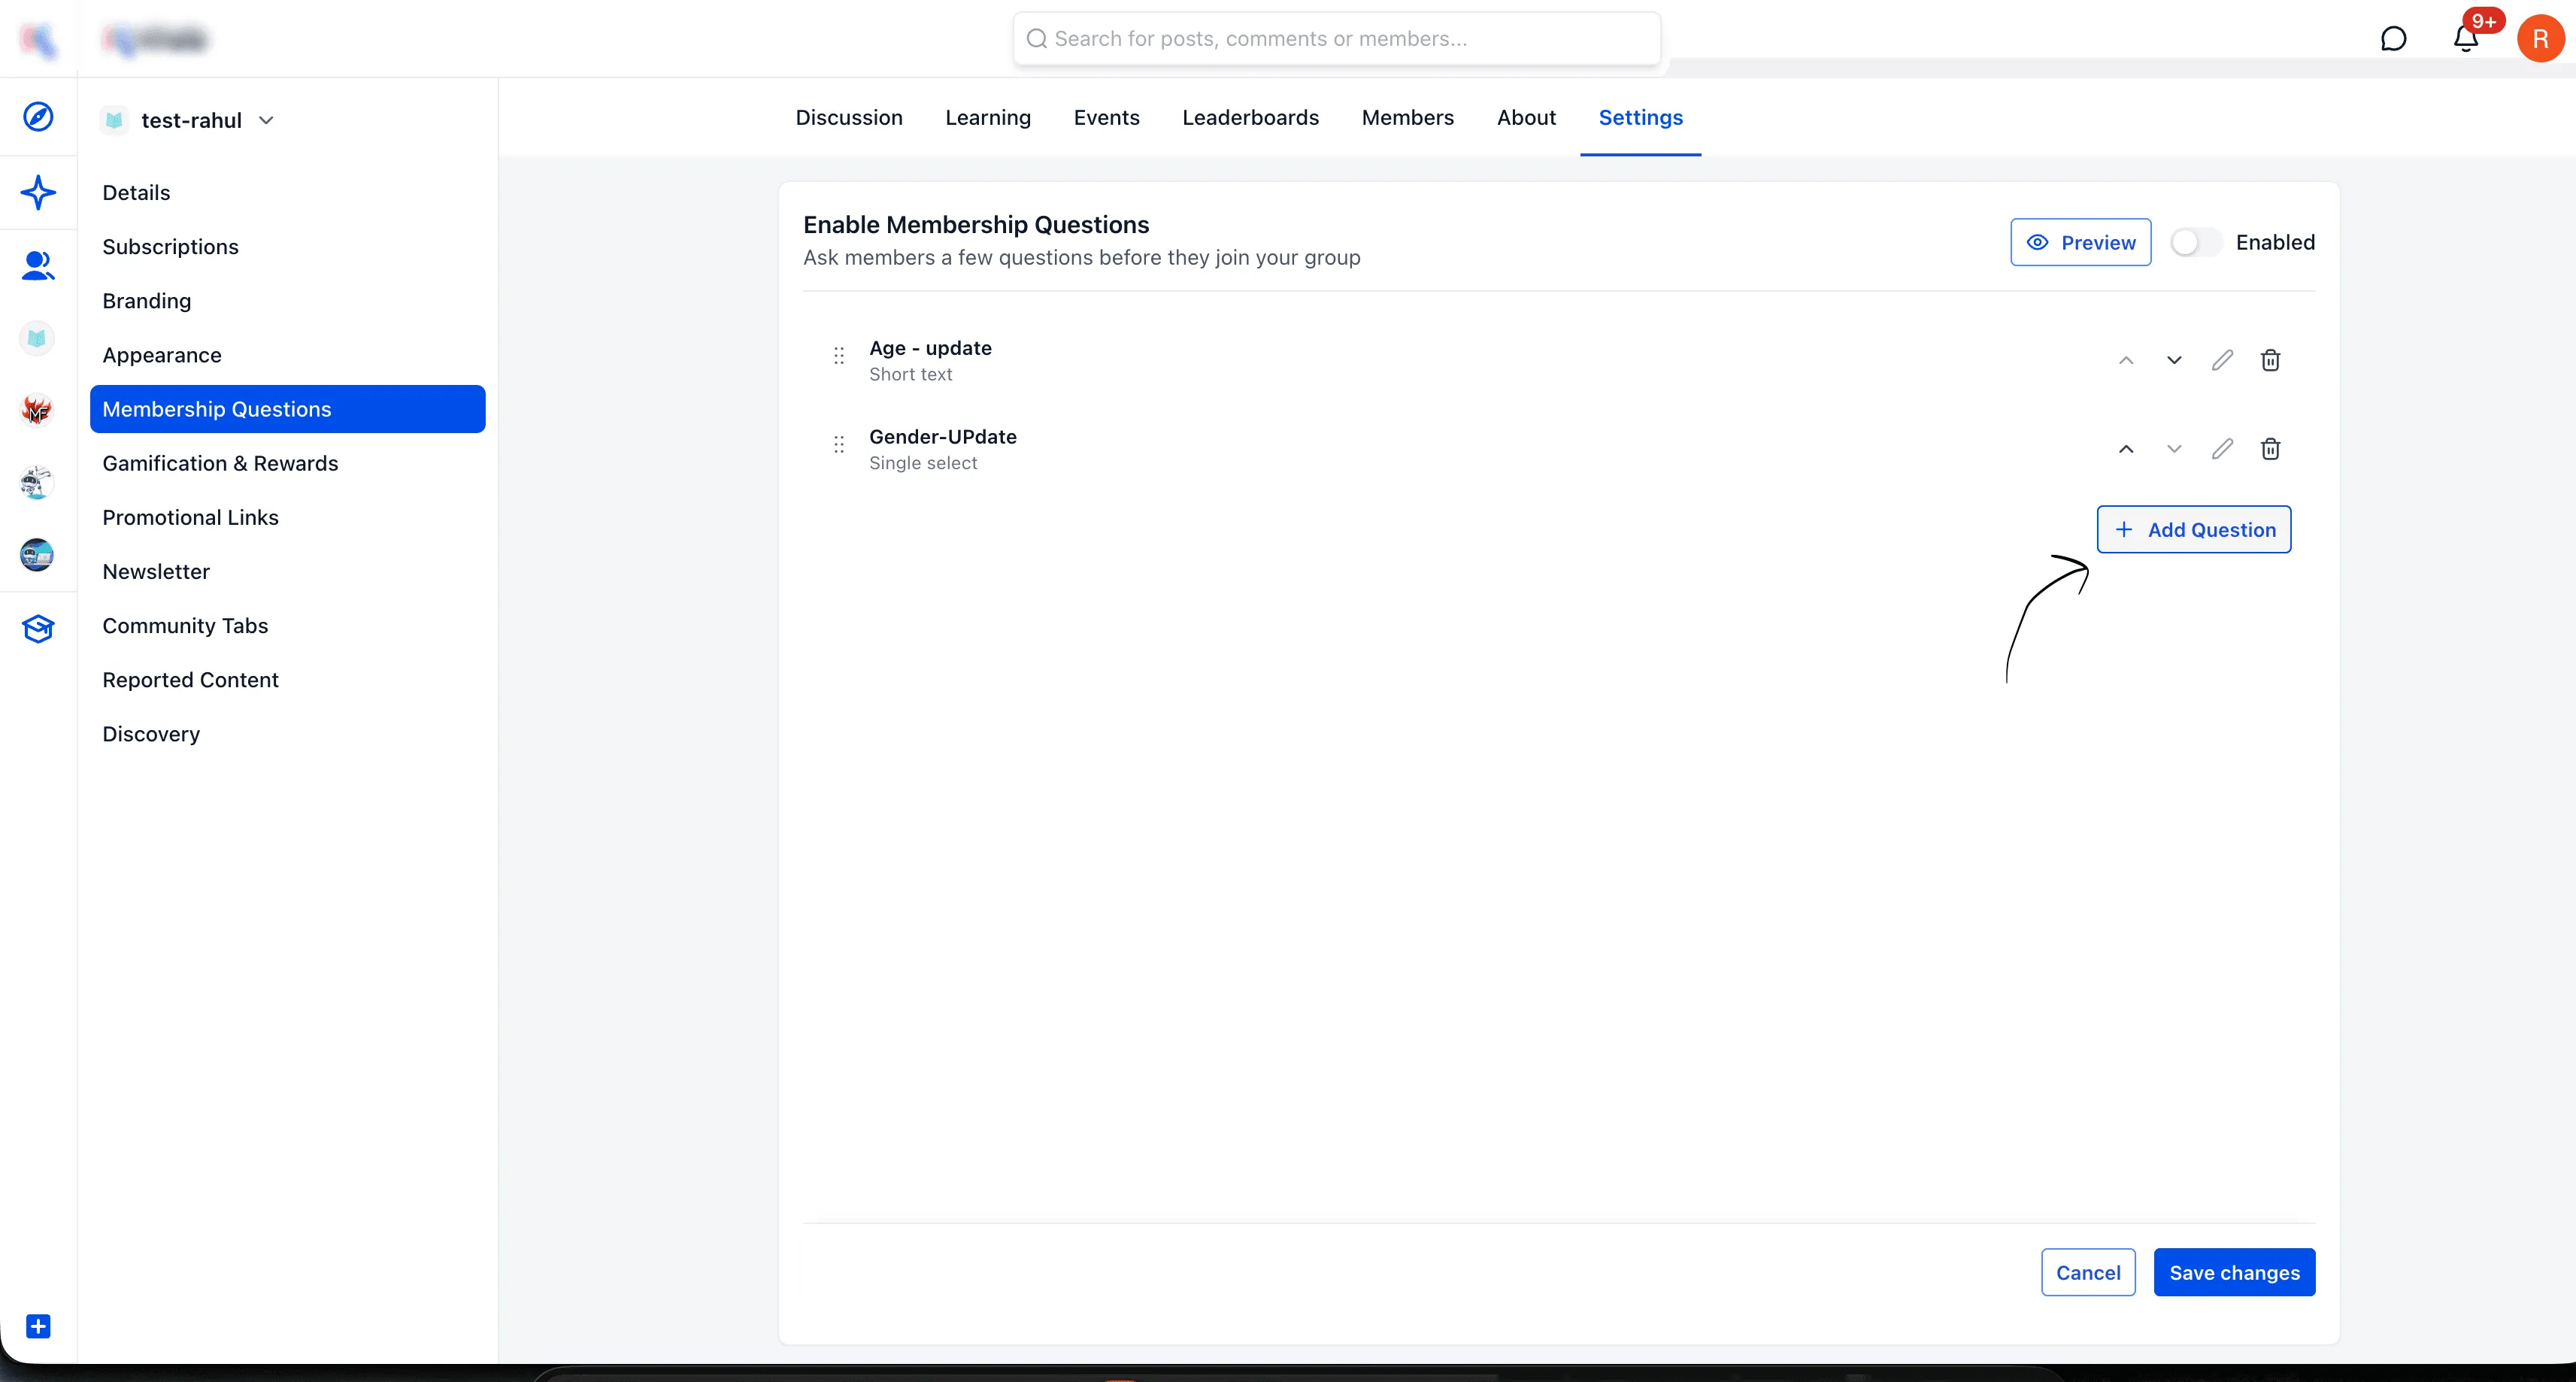Edit the Gender-UPdate question

(x=2222, y=449)
